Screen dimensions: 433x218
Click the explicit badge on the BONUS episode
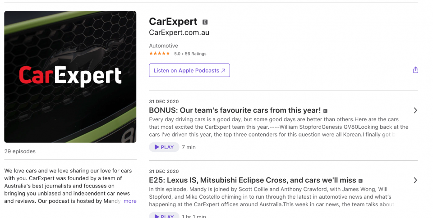[x=325, y=111]
